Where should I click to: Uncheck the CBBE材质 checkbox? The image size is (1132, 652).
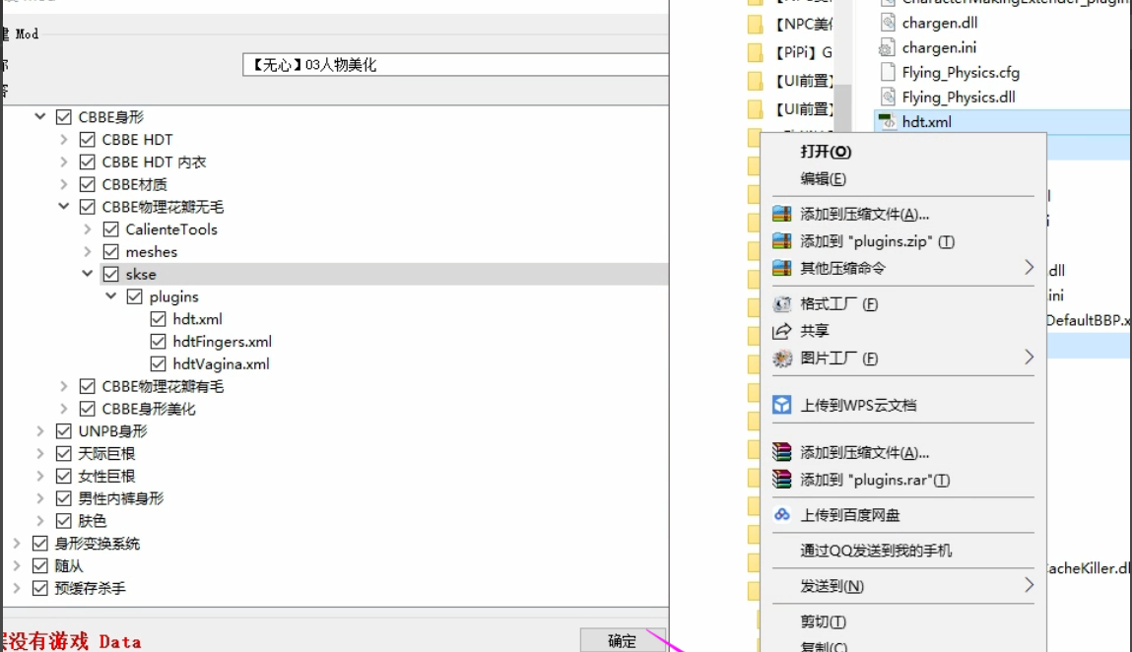click(x=88, y=184)
